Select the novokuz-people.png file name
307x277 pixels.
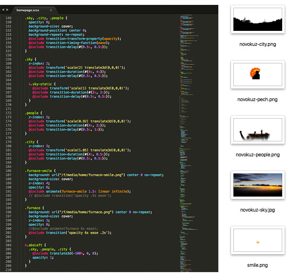(x=257, y=154)
